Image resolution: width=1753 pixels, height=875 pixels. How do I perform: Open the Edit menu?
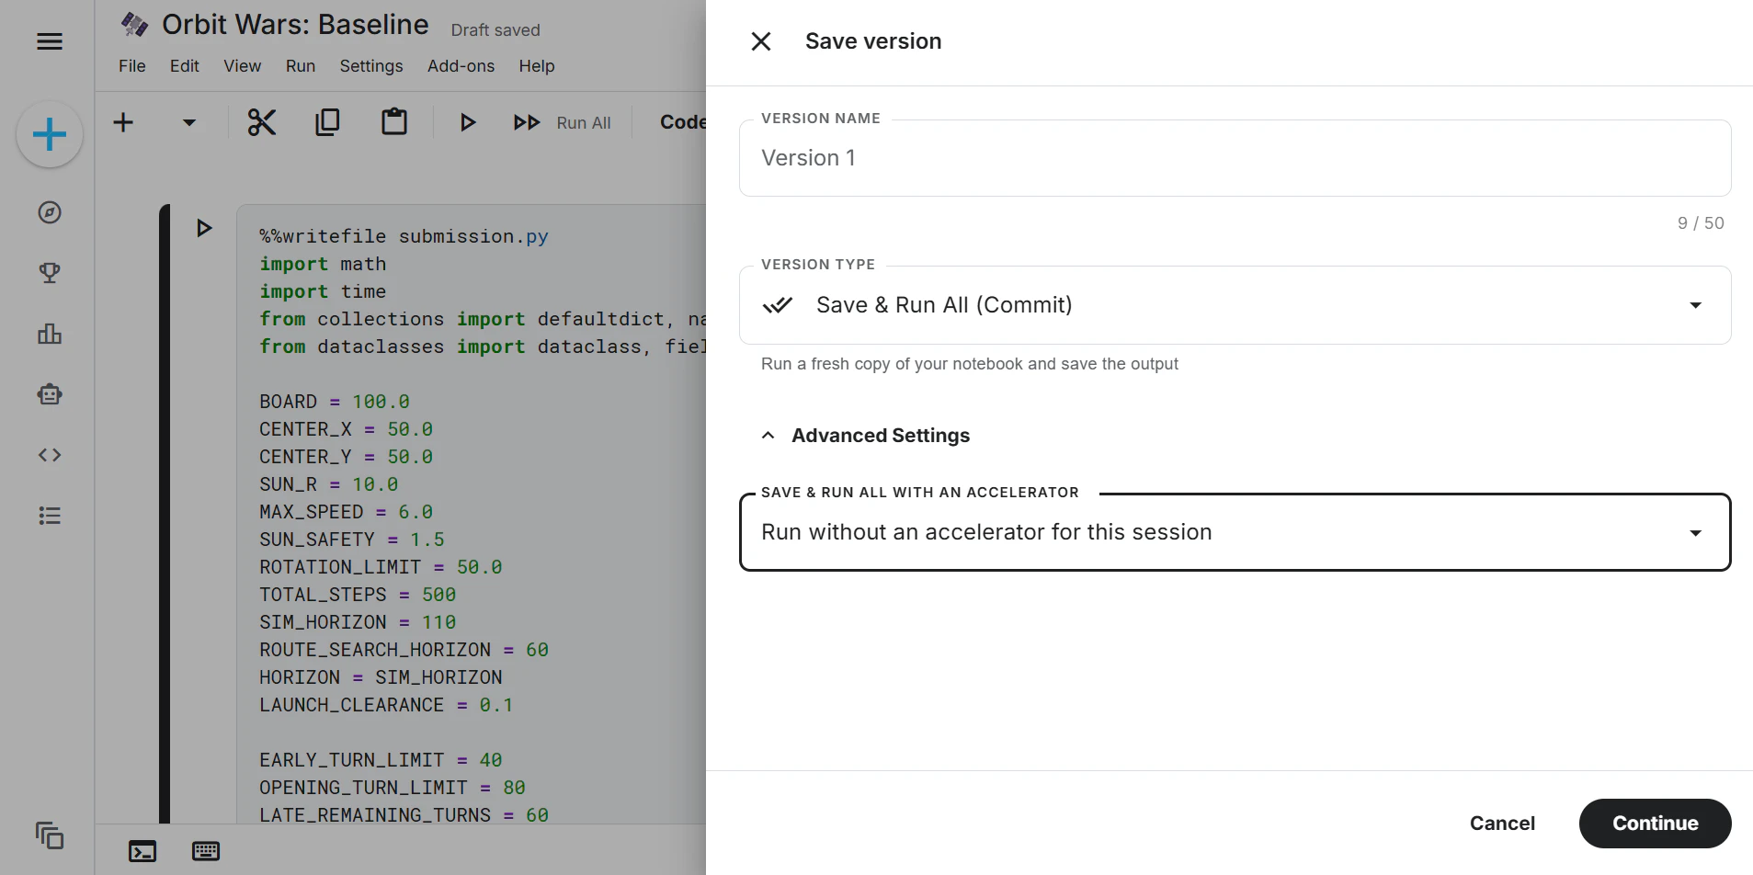coord(185,66)
